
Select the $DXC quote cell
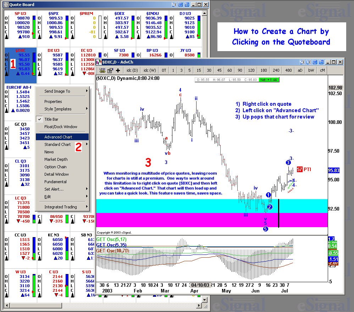(x=21, y=65)
